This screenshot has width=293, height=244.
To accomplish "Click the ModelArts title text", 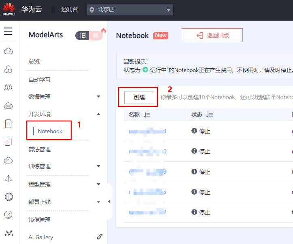I will click(x=46, y=35).
